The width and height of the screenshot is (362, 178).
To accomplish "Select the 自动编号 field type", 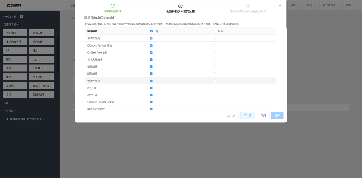I will [15, 33].
